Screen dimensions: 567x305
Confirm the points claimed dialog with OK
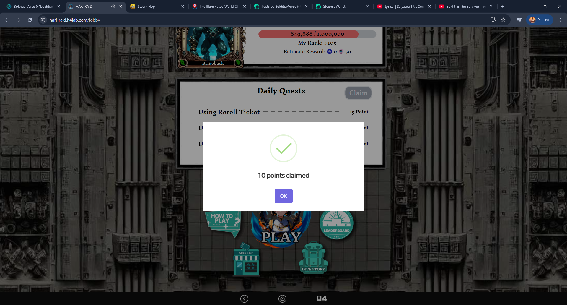point(283,196)
